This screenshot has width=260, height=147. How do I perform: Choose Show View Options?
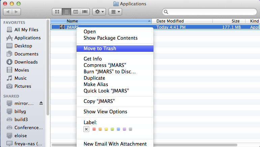115,112
